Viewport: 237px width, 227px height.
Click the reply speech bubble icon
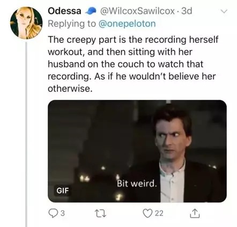coord(53,213)
